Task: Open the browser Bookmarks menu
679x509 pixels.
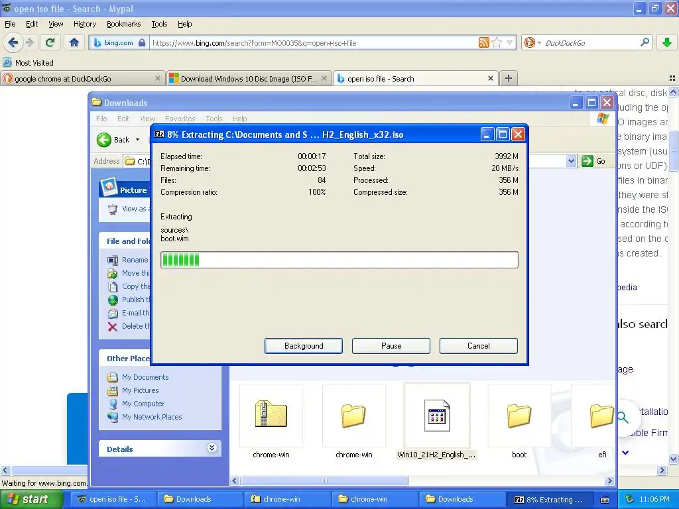Action: coord(123,24)
